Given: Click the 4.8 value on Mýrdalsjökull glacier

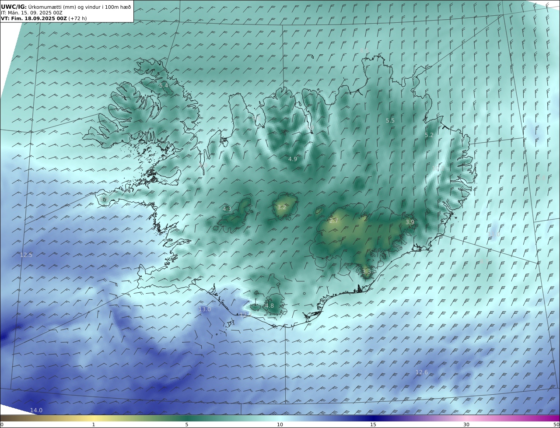Looking at the screenshot, I should pos(269,306).
